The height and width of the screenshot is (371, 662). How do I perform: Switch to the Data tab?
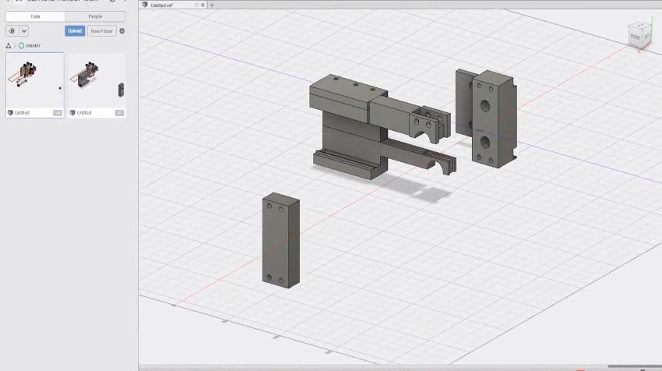36,16
